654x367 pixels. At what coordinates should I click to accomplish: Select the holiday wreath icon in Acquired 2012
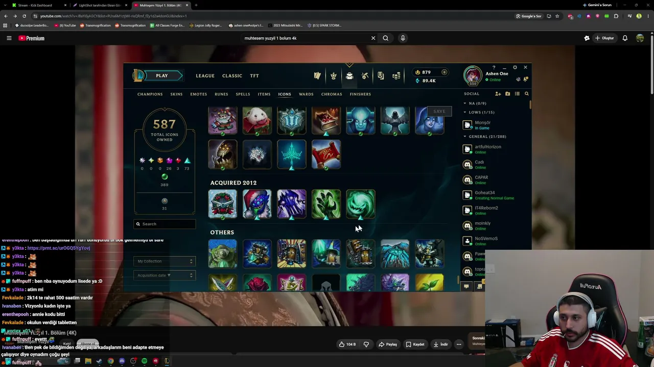(223, 204)
